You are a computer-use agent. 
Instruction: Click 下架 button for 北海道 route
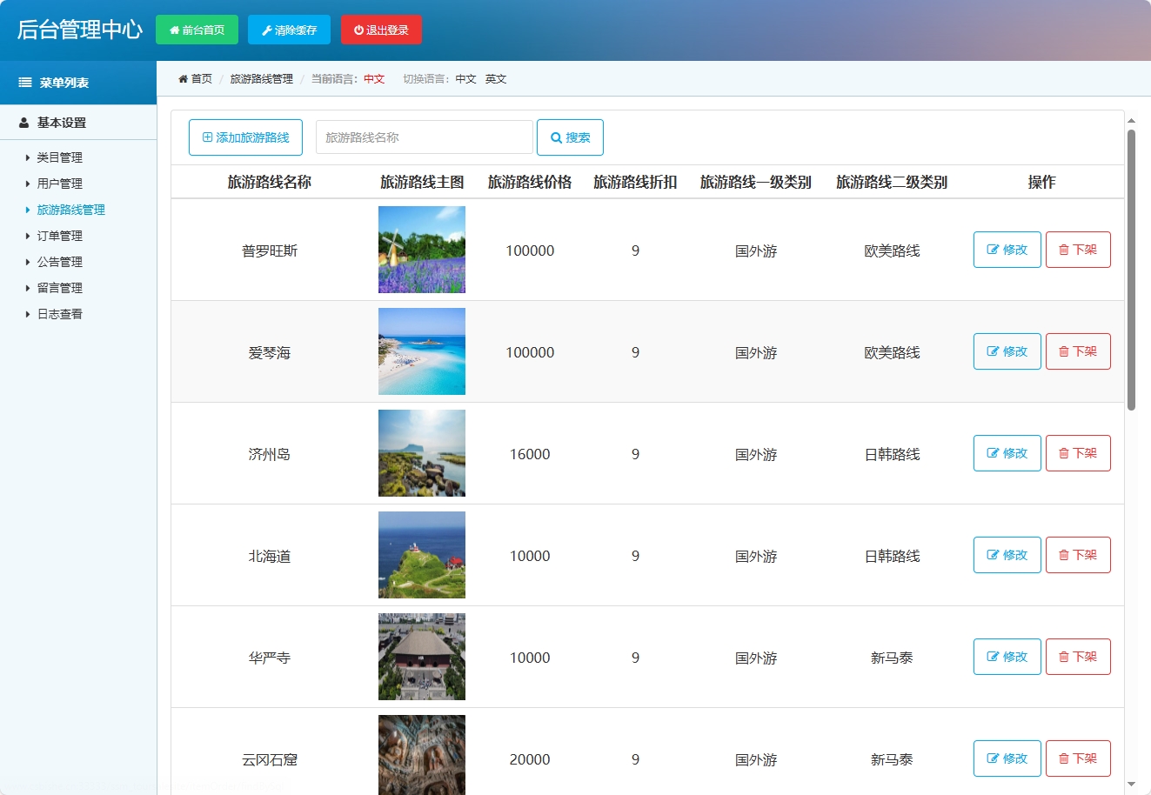[x=1078, y=555]
